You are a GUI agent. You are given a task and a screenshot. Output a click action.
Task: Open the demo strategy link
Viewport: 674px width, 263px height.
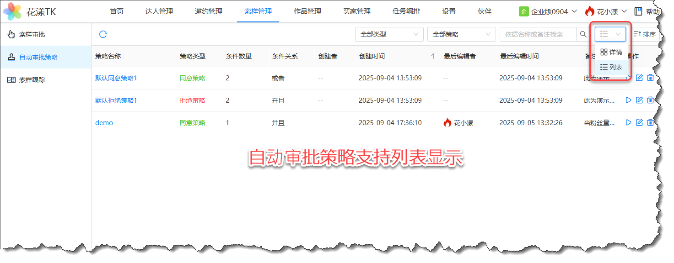(104, 123)
